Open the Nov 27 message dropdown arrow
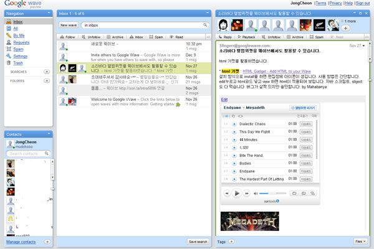Image resolution: width=374 pixels, height=249 pixels. click(x=363, y=45)
